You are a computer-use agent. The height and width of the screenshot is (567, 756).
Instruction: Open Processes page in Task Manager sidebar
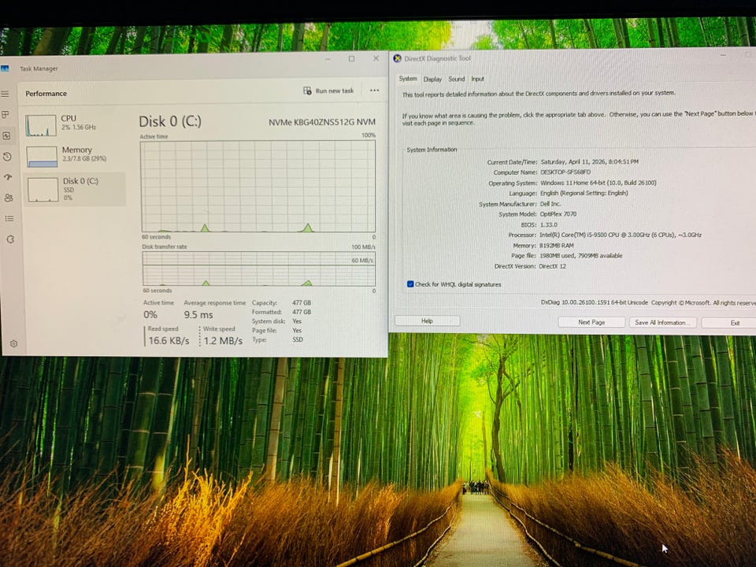tap(6, 115)
